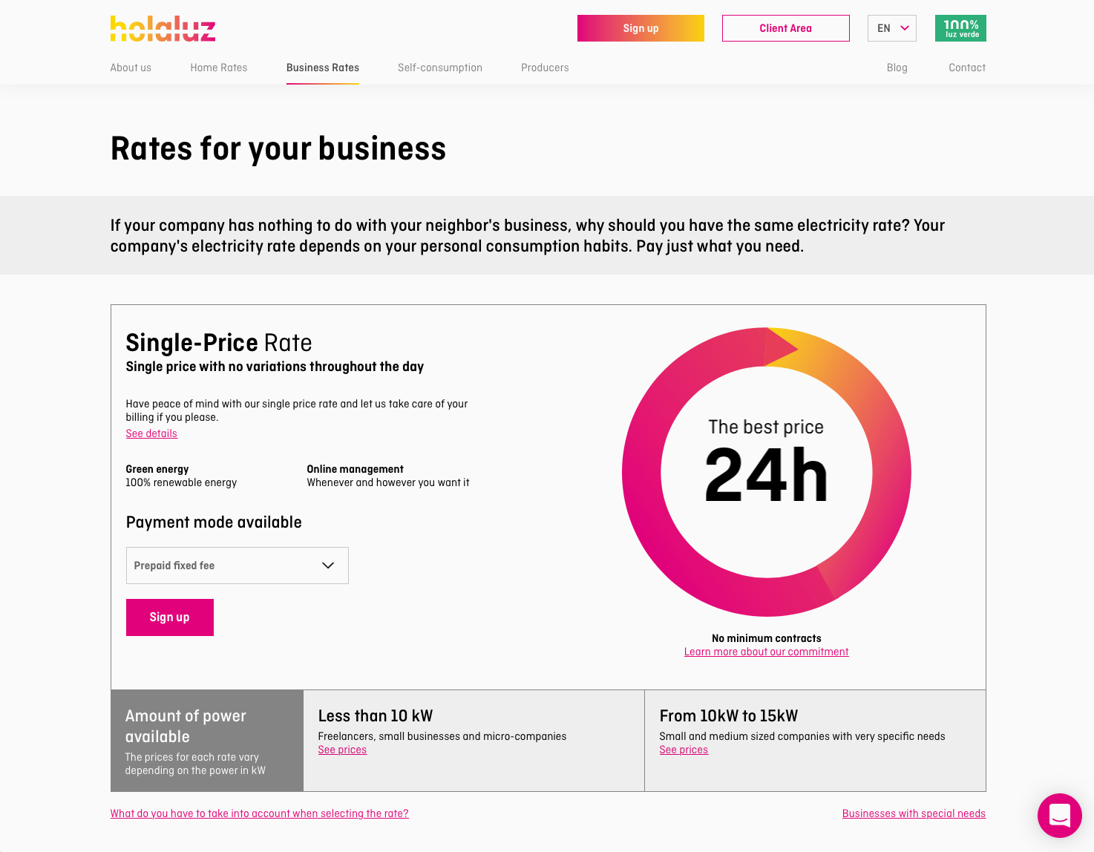Visit the Blog link in navigation
This screenshot has width=1094, height=852.
point(897,68)
